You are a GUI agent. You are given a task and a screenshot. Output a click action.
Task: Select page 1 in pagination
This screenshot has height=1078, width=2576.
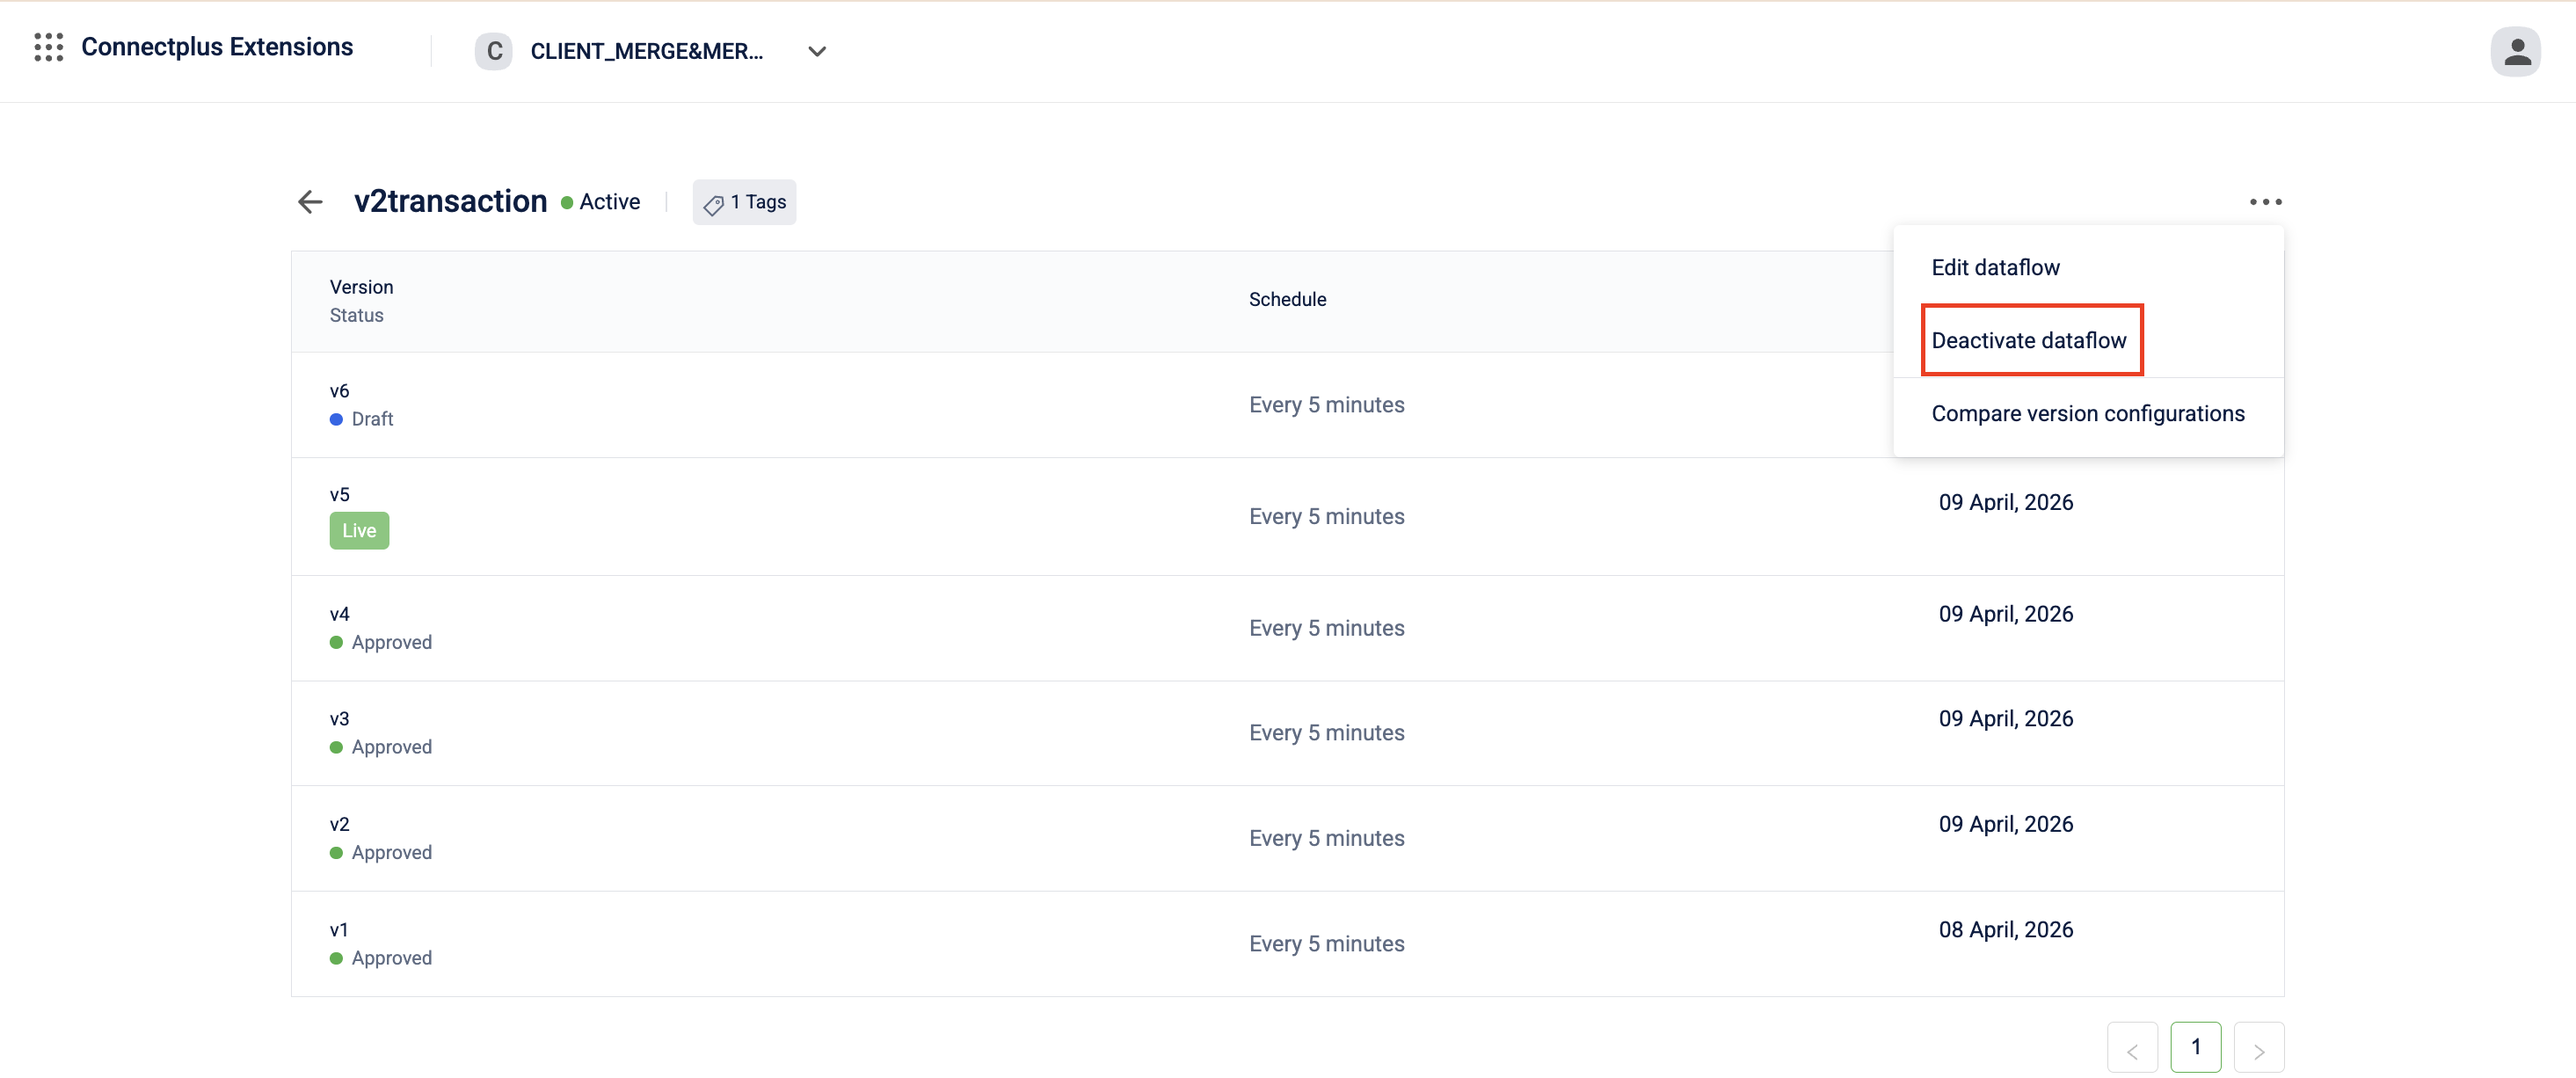(2195, 1047)
